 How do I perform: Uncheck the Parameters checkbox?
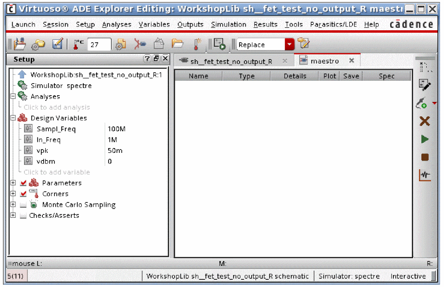24,183
